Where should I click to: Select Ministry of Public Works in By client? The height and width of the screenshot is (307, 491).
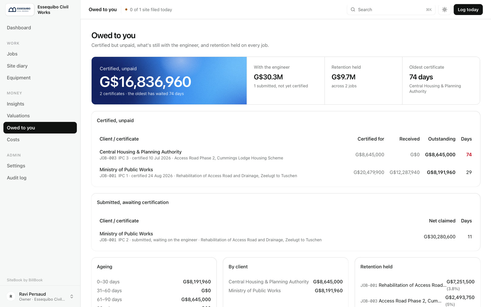285,291
